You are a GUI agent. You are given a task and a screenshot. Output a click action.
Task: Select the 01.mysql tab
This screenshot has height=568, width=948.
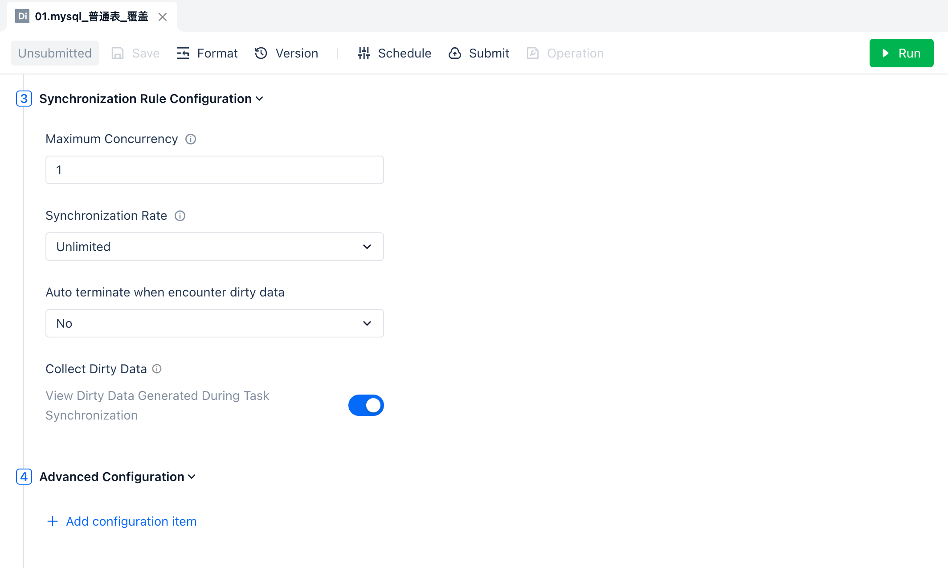(x=91, y=16)
